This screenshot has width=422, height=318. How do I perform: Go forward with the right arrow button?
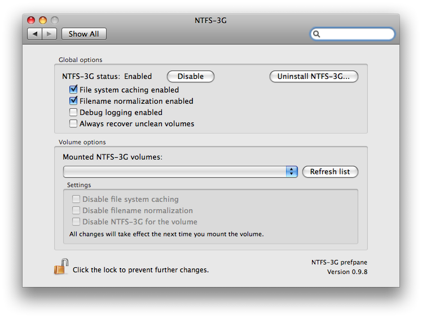coord(49,34)
